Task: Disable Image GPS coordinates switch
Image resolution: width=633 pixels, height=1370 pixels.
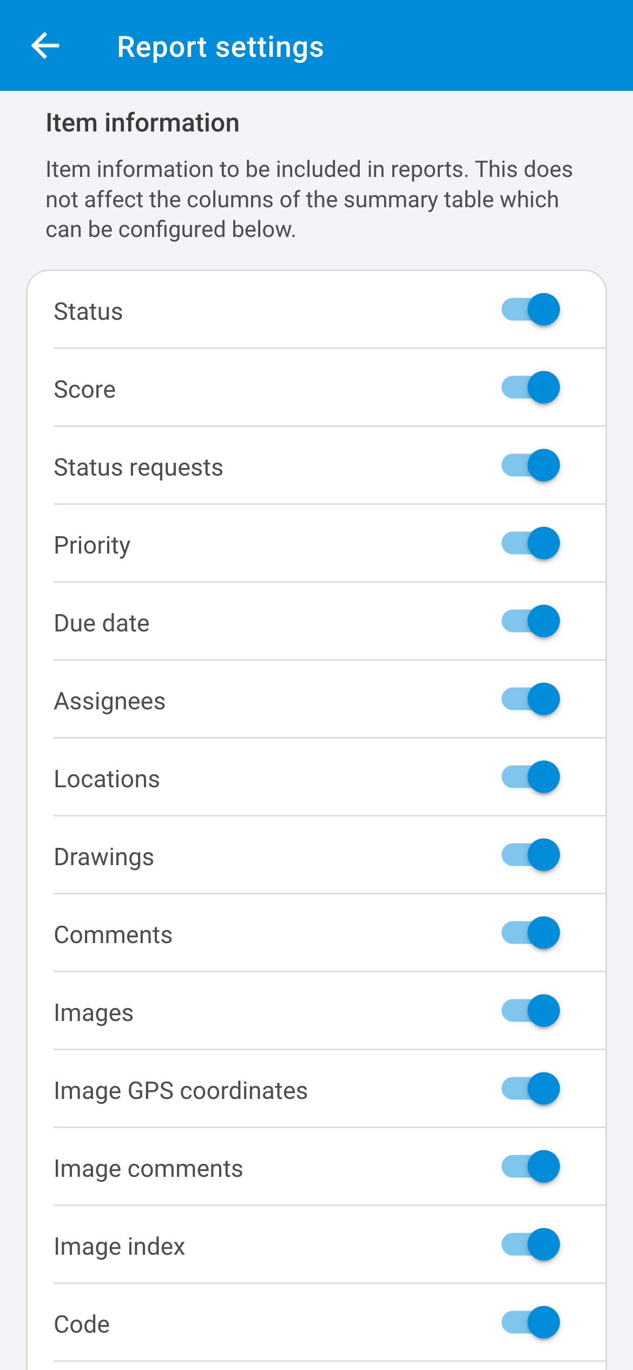Action: coord(530,1089)
